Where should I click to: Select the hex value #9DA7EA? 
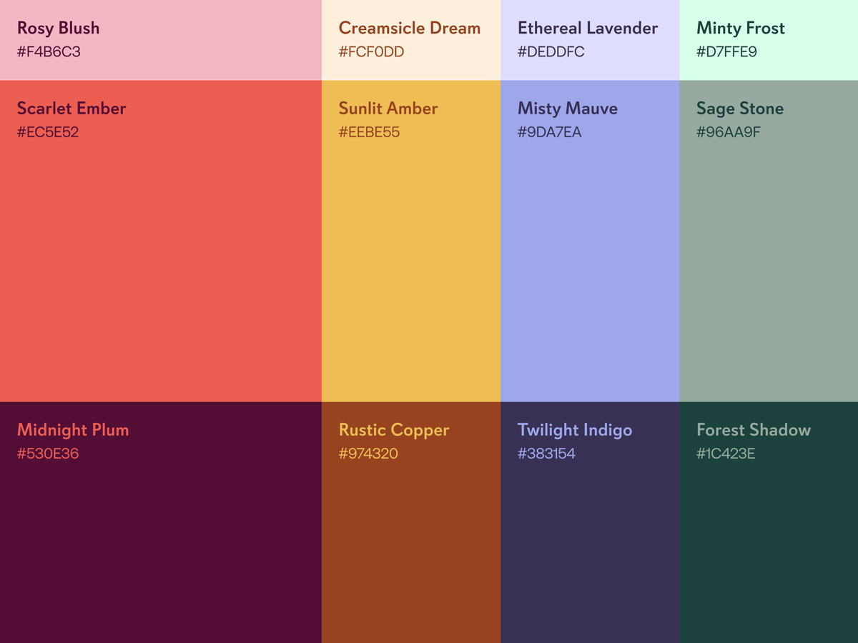(549, 131)
